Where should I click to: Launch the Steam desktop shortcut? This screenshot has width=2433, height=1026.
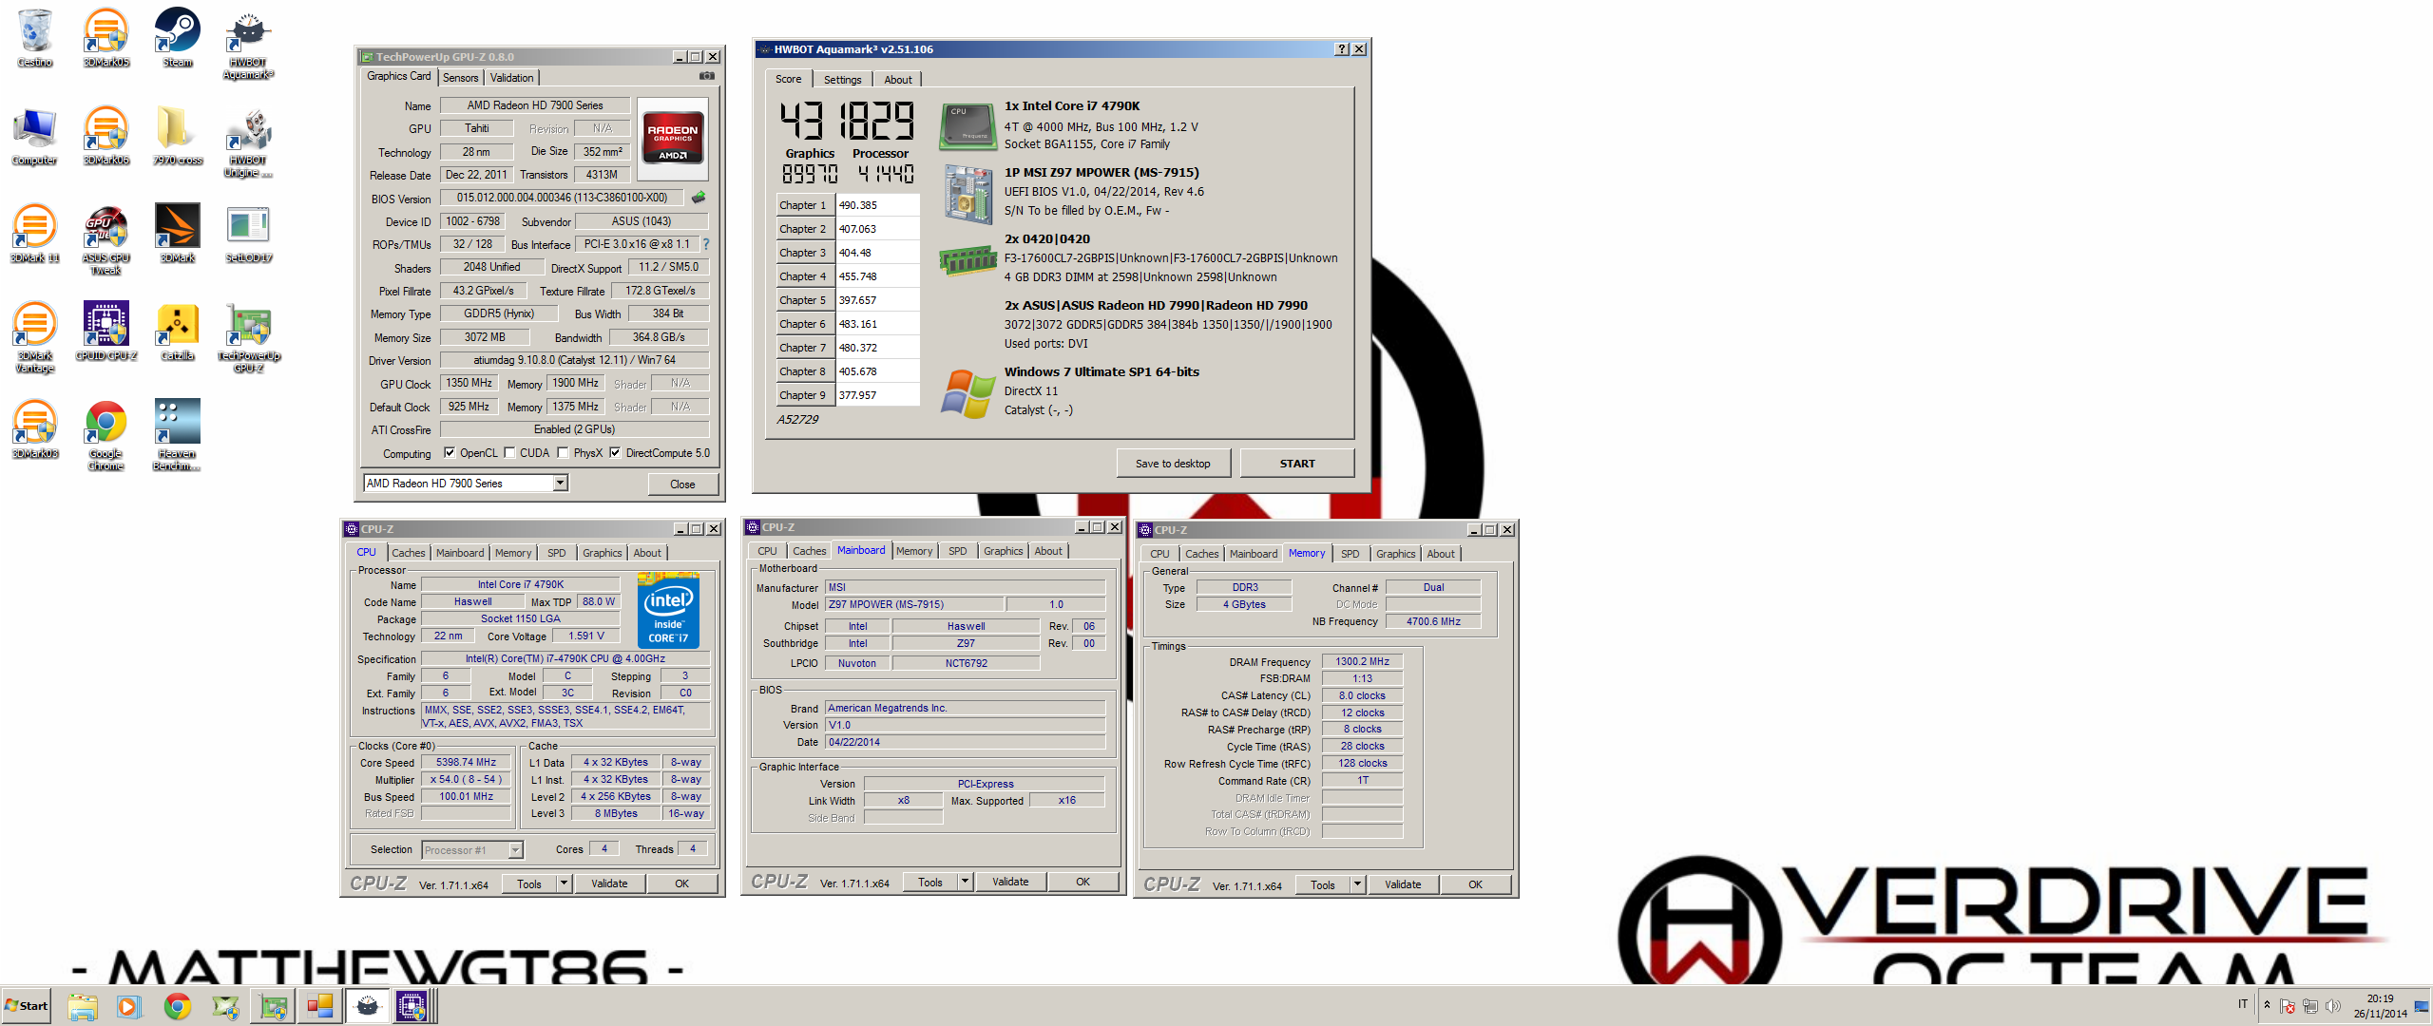click(177, 38)
